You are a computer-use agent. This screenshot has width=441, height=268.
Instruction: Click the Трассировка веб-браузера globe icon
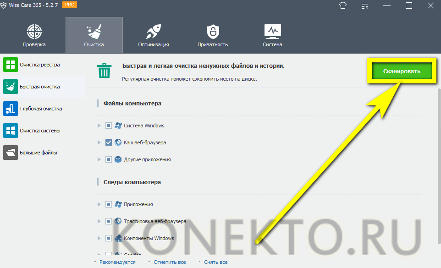pyautogui.click(x=118, y=221)
